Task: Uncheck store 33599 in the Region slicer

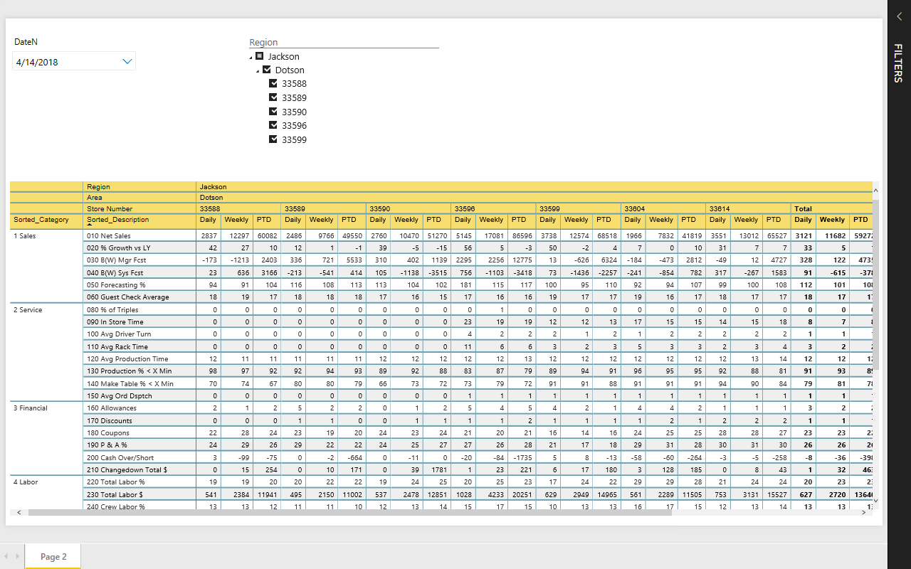Action: 273,139
